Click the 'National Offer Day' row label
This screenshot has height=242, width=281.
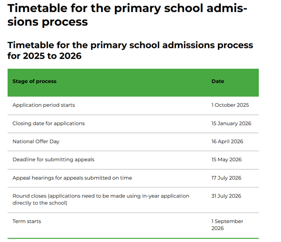tap(36, 141)
